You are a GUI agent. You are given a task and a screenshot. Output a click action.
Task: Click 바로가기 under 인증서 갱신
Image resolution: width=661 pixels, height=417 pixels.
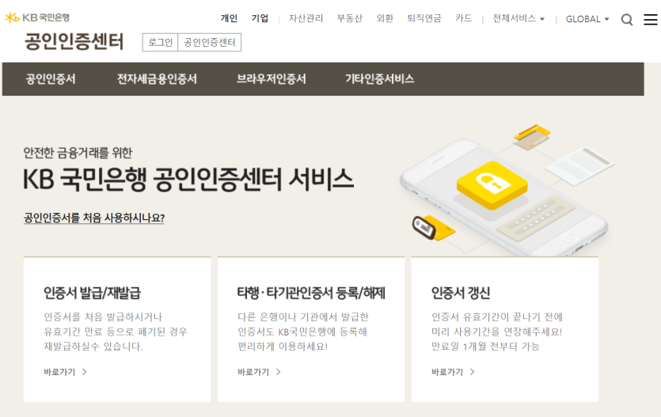click(x=447, y=372)
